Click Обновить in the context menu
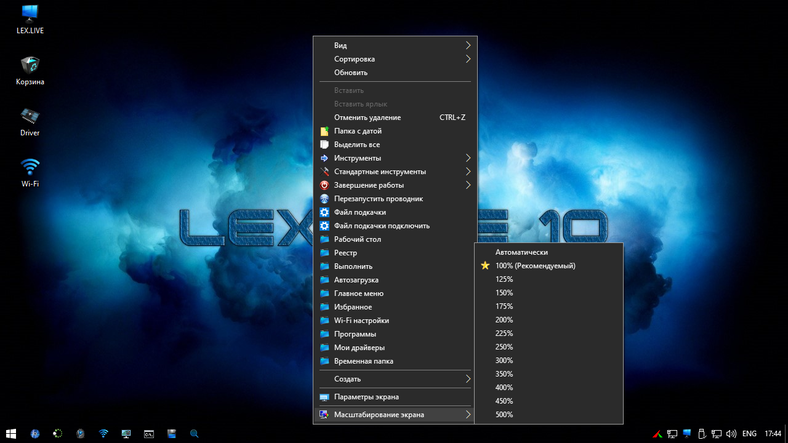The width and height of the screenshot is (788, 443). pyautogui.click(x=351, y=73)
